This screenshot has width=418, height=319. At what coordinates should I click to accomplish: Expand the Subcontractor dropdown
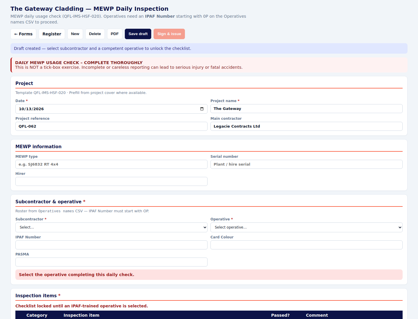pos(111,227)
